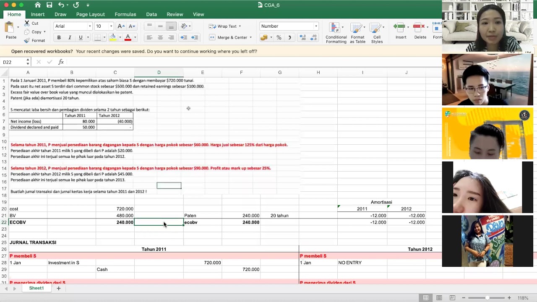
Task: Click the Delete cells button
Action: [x=420, y=31]
